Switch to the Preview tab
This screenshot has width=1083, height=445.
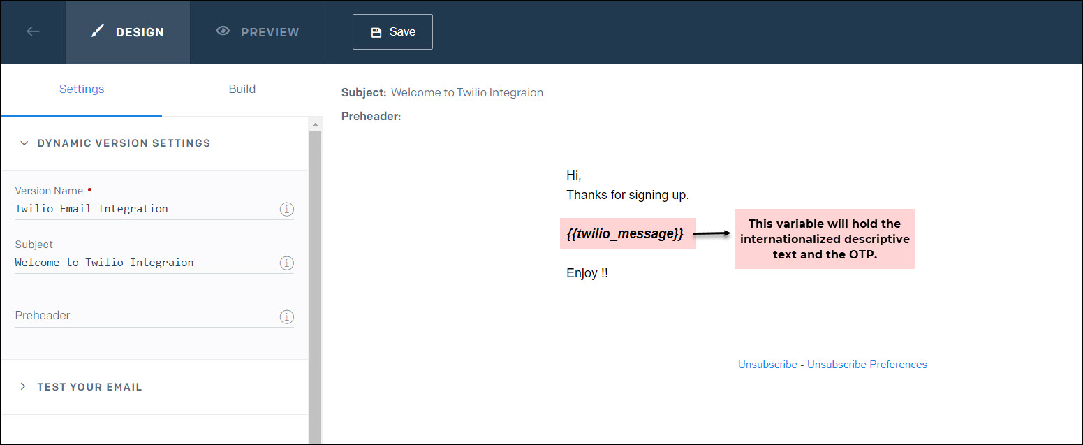(x=258, y=32)
